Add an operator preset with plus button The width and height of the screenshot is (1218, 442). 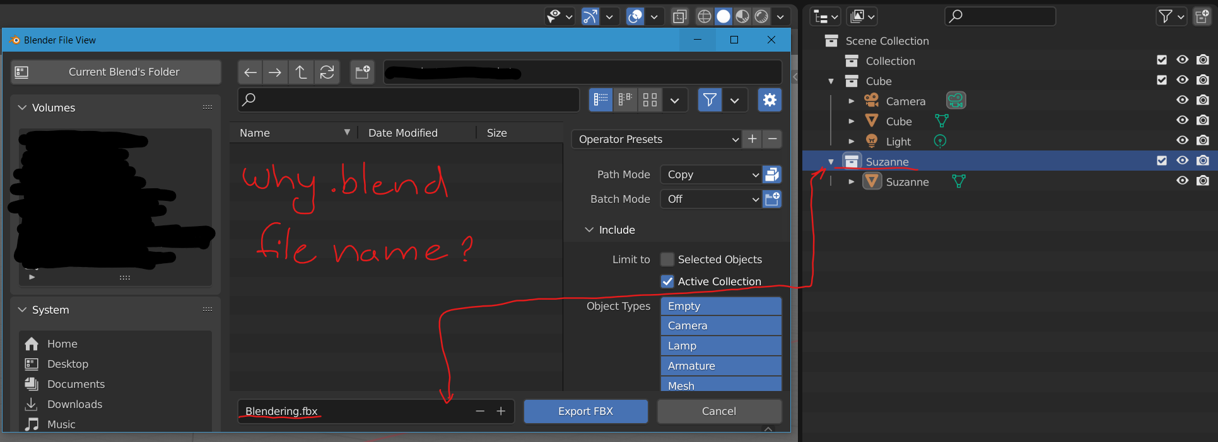click(752, 139)
